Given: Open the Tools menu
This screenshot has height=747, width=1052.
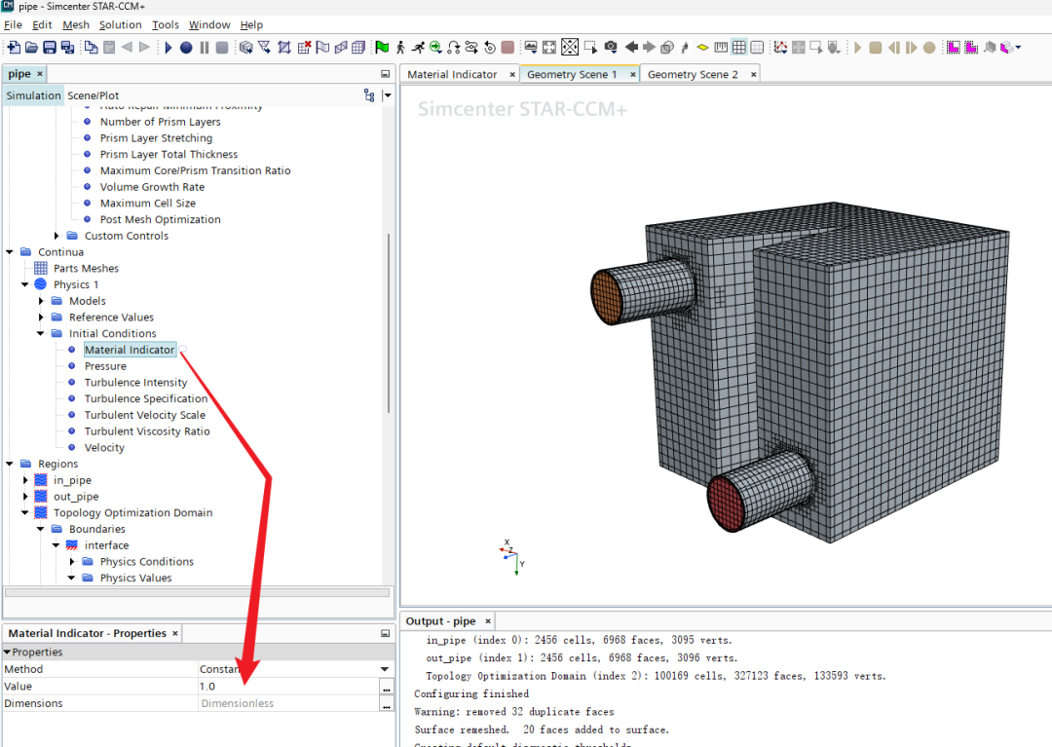Looking at the screenshot, I should [x=165, y=24].
